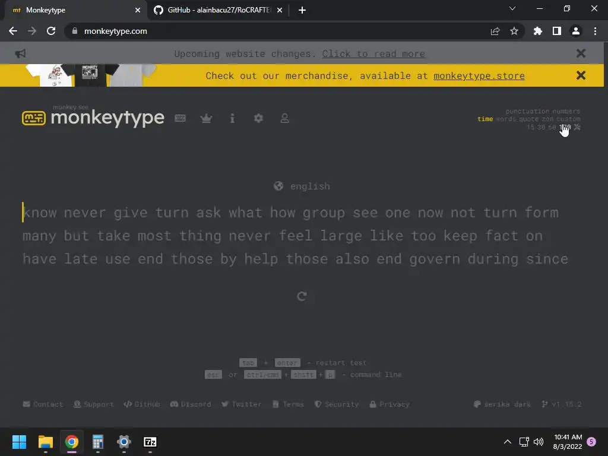This screenshot has width=608, height=456.
Task: Dismiss the yellow merchandise banner
Action: point(581,75)
